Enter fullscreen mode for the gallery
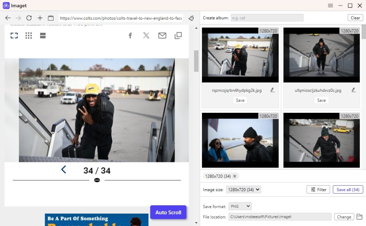The height and width of the screenshot is (226, 366). pos(14,35)
